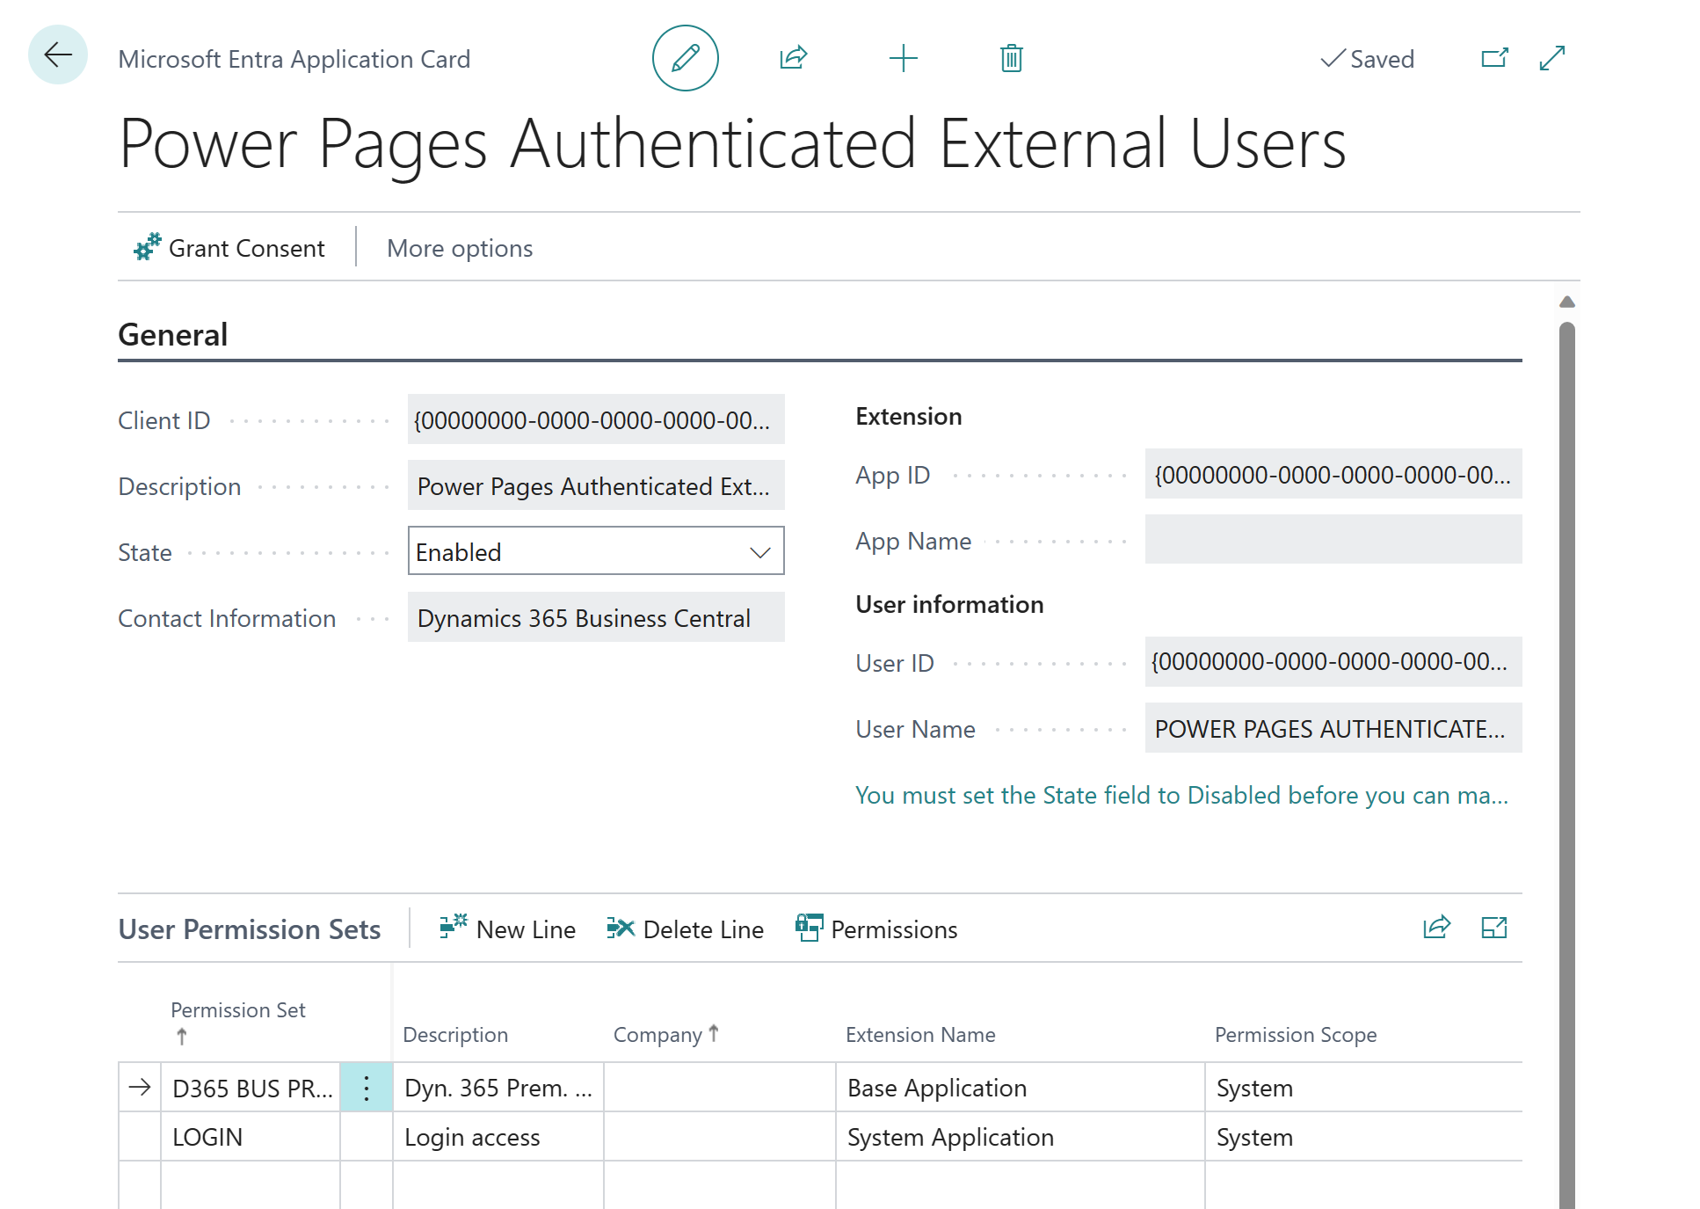Select the Contact Information input field
Screen dimensions: 1700x1209
[595, 616]
